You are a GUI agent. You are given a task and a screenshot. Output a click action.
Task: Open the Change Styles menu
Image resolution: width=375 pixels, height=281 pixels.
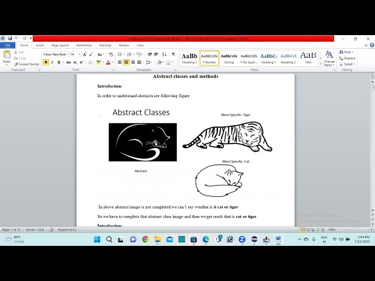pos(329,59)
